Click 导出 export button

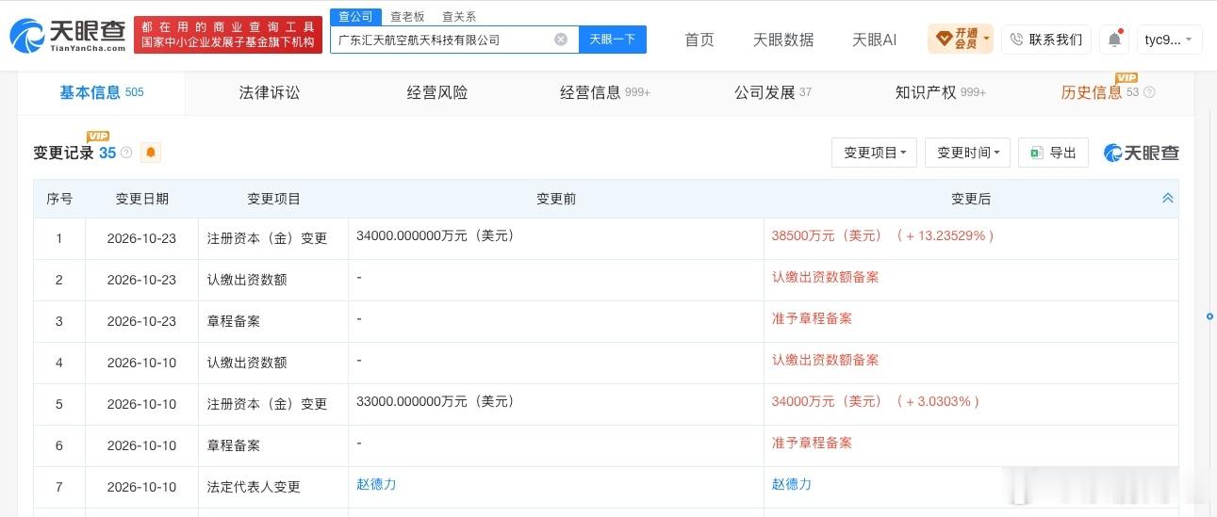click(1053, 153)
